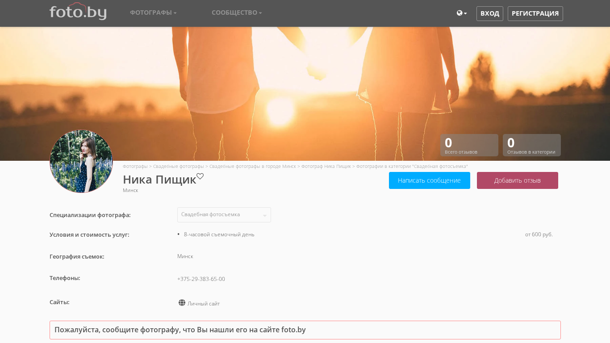The height and width of the screenshot is (343, 610).
Task: Click the Всего отзывов counter box
Action: [469, 145]
